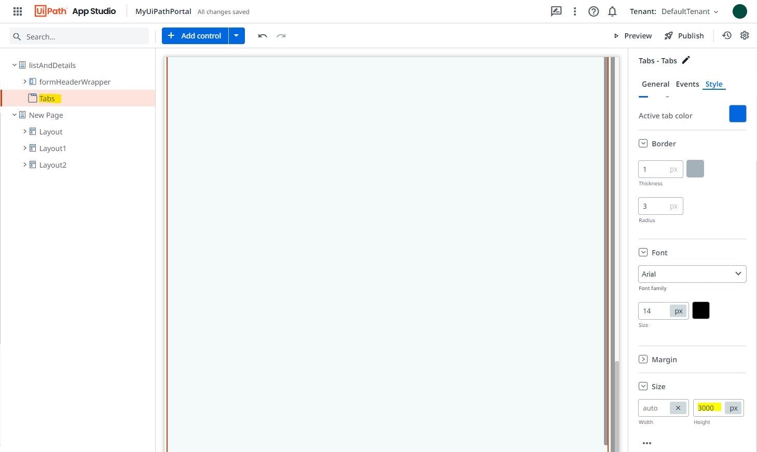Open the project settings gear icon
This screenshot has height=452, width=757.
[x=745, y=35]
